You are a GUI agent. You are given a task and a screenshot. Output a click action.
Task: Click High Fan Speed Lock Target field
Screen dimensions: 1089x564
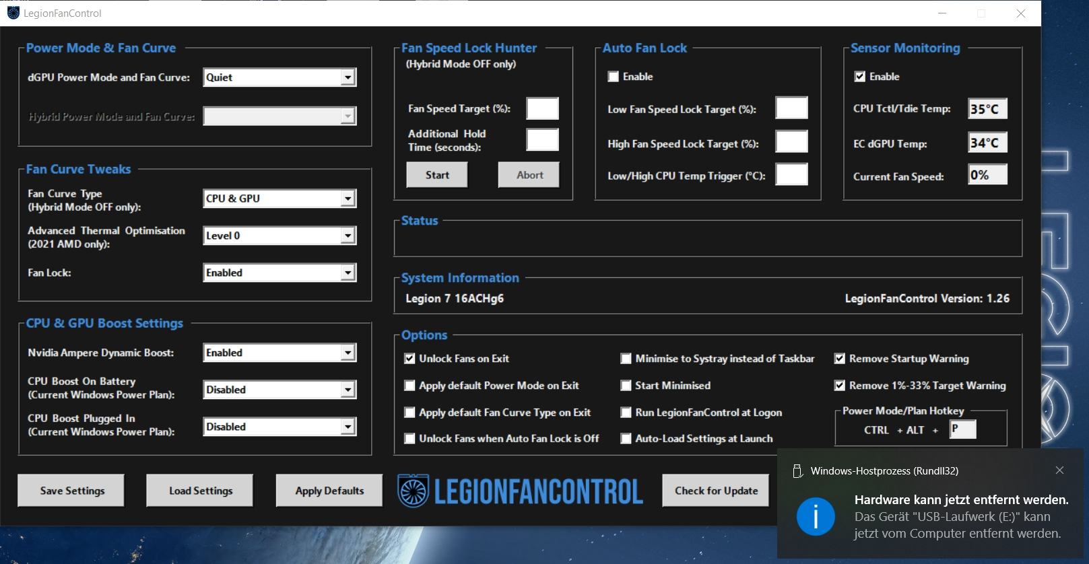point(792,142)
